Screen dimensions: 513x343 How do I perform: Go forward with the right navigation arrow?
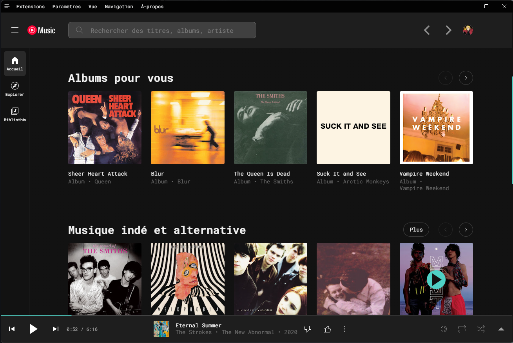click(x=449, y=30)
